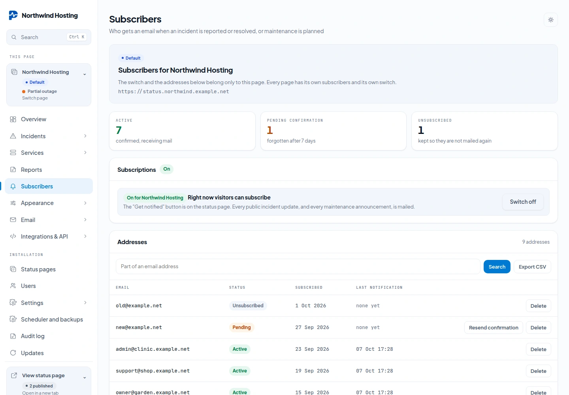Click the Reports document icon
Image resolution: width=569 pixels, height=395 pixels.
click(13, 169)
